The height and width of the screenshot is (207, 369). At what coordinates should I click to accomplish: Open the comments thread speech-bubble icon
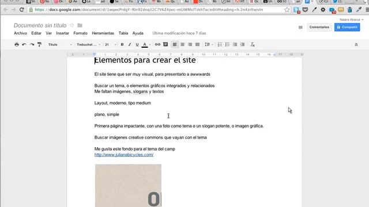click(x=300, y=28)
